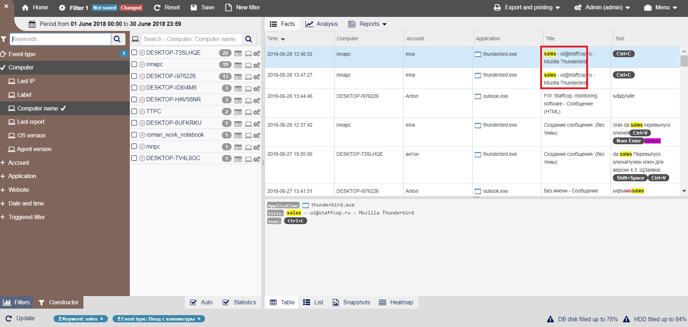The image size is (688, 327).
Task: Toggle the Statistics checkbox
Action: (x=226, y=302)
